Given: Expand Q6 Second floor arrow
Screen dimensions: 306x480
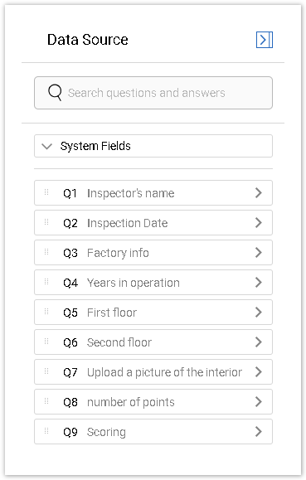Looking at the screenshot, I should [x=259, y=342].
